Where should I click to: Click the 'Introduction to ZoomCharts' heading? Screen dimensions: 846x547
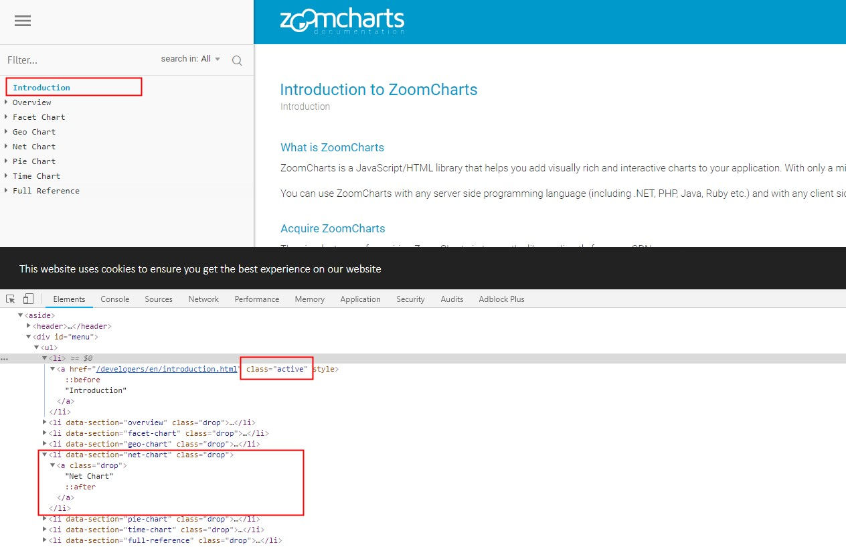pos(379,90)
